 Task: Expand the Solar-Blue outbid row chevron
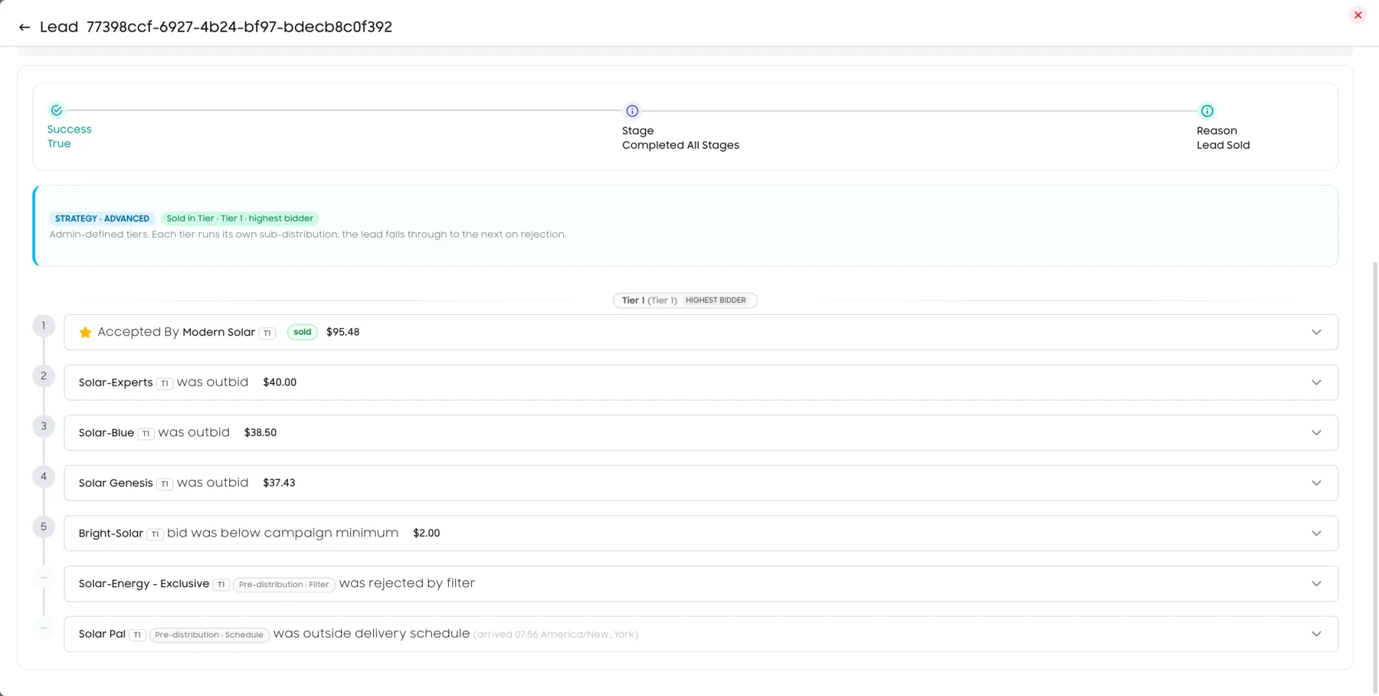(1316, 433)
